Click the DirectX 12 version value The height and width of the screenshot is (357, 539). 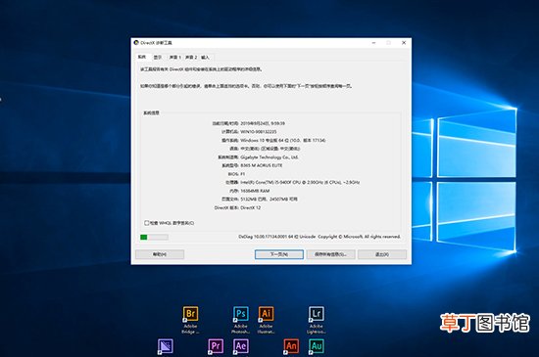[251, 207]
